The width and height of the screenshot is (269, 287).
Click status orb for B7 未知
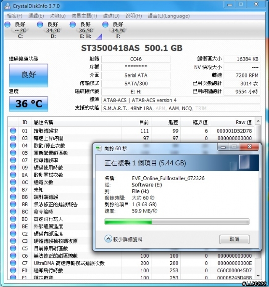[x=13, y=189]
